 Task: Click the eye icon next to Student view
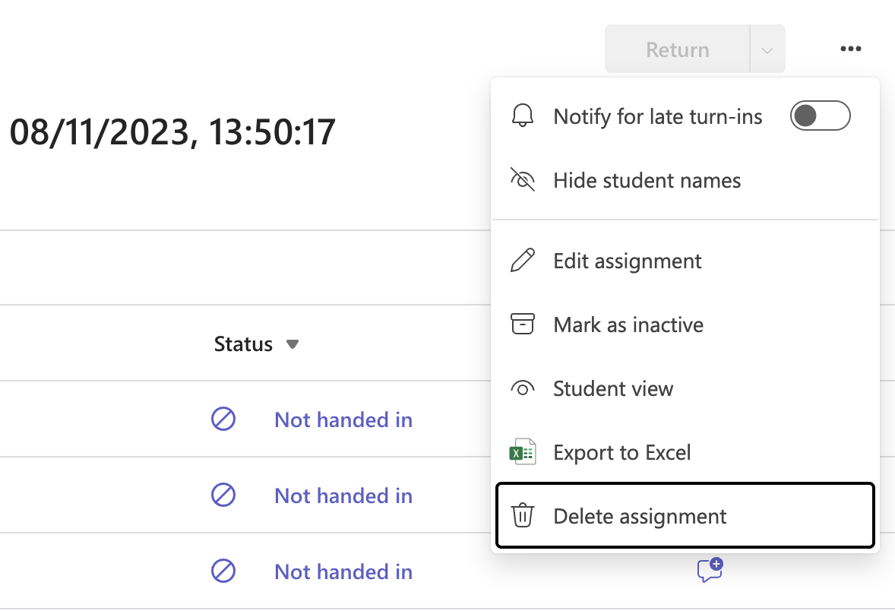pos(523,388)
